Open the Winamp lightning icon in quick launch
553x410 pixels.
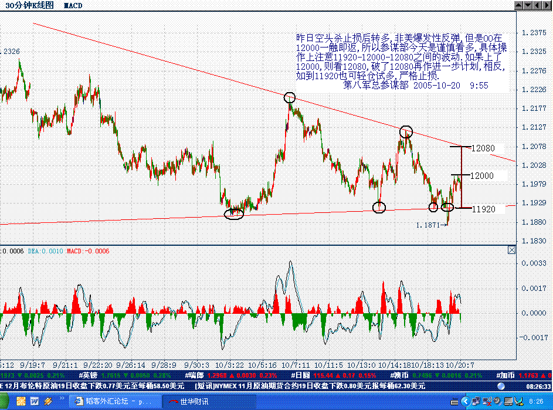[x=48, y=401]
